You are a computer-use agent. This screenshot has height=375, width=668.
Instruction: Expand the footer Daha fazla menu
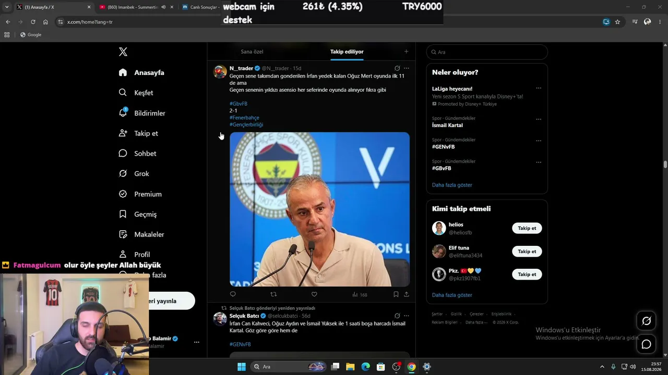[x=476, y=322]
